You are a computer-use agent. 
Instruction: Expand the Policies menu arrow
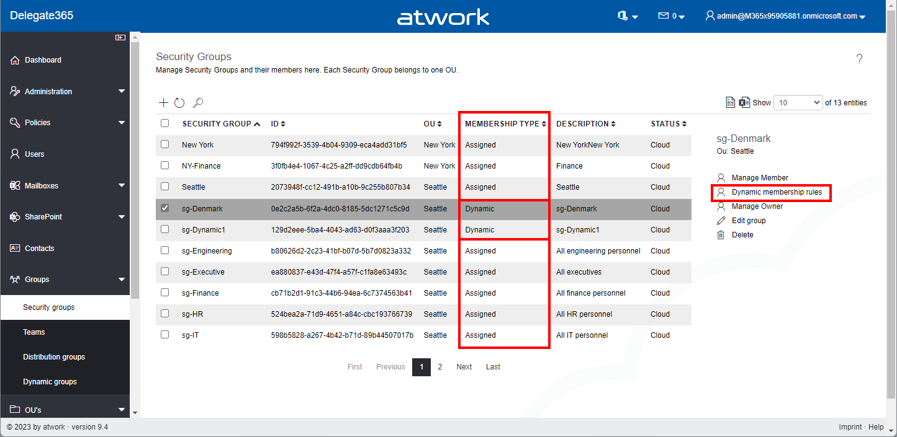[122, 123]
